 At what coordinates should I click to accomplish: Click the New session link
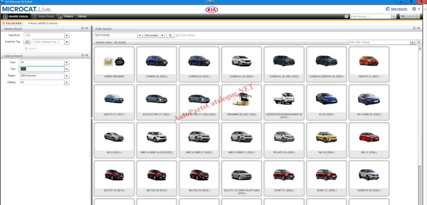click(399, 9)
